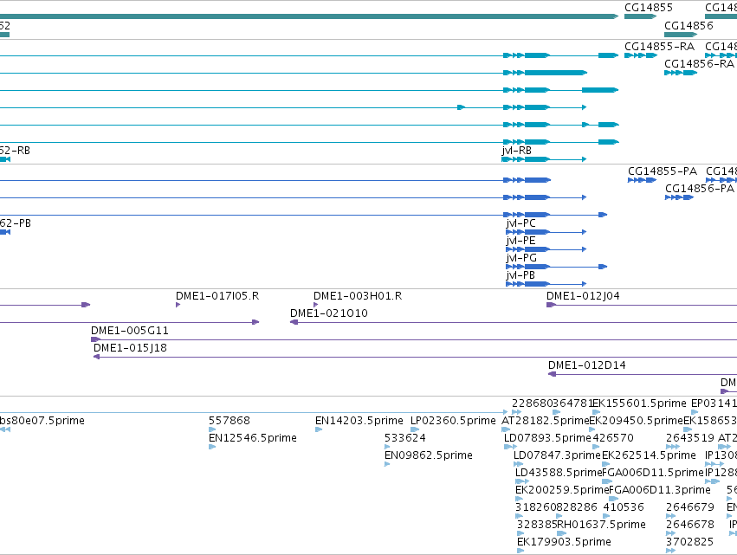Click the teal gene arrow under CG14855

pos(640,16)
